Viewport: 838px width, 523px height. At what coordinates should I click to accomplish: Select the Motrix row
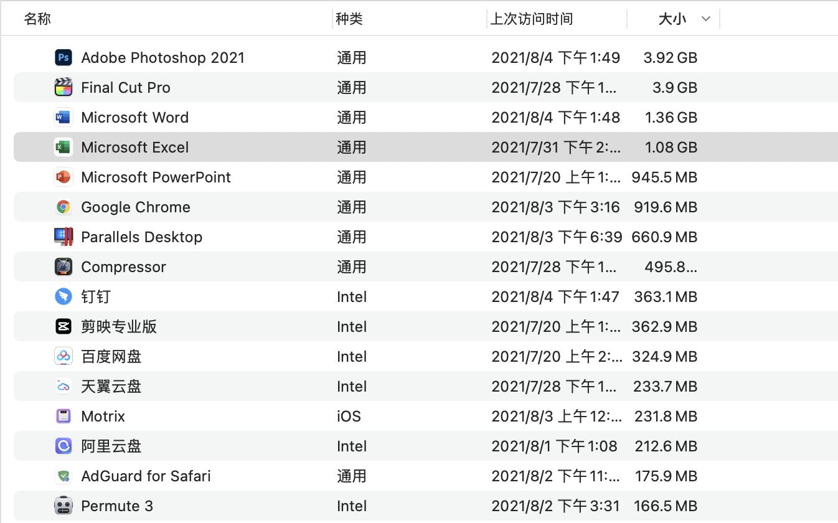[249, 416]
